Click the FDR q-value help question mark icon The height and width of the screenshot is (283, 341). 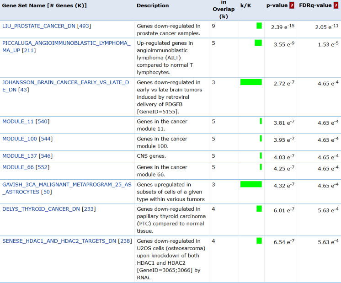tap(336, 5)
